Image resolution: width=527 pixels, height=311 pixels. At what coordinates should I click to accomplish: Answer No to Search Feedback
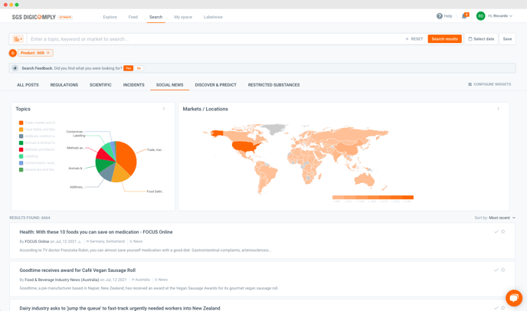pyautogui.click(x=139, y=68)
